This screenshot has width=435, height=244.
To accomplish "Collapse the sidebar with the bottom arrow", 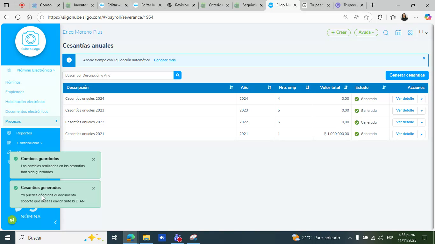I will 55,222.
